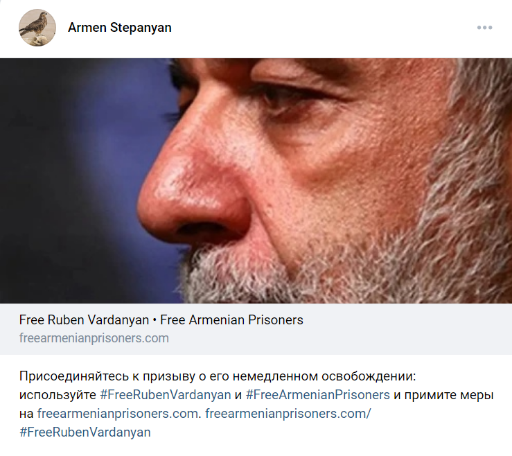Image resolution: width=512 pixels, height=456 pixels.
Task: Click the freearmenianprisoners.com link after 'на'
Action: 118,414
